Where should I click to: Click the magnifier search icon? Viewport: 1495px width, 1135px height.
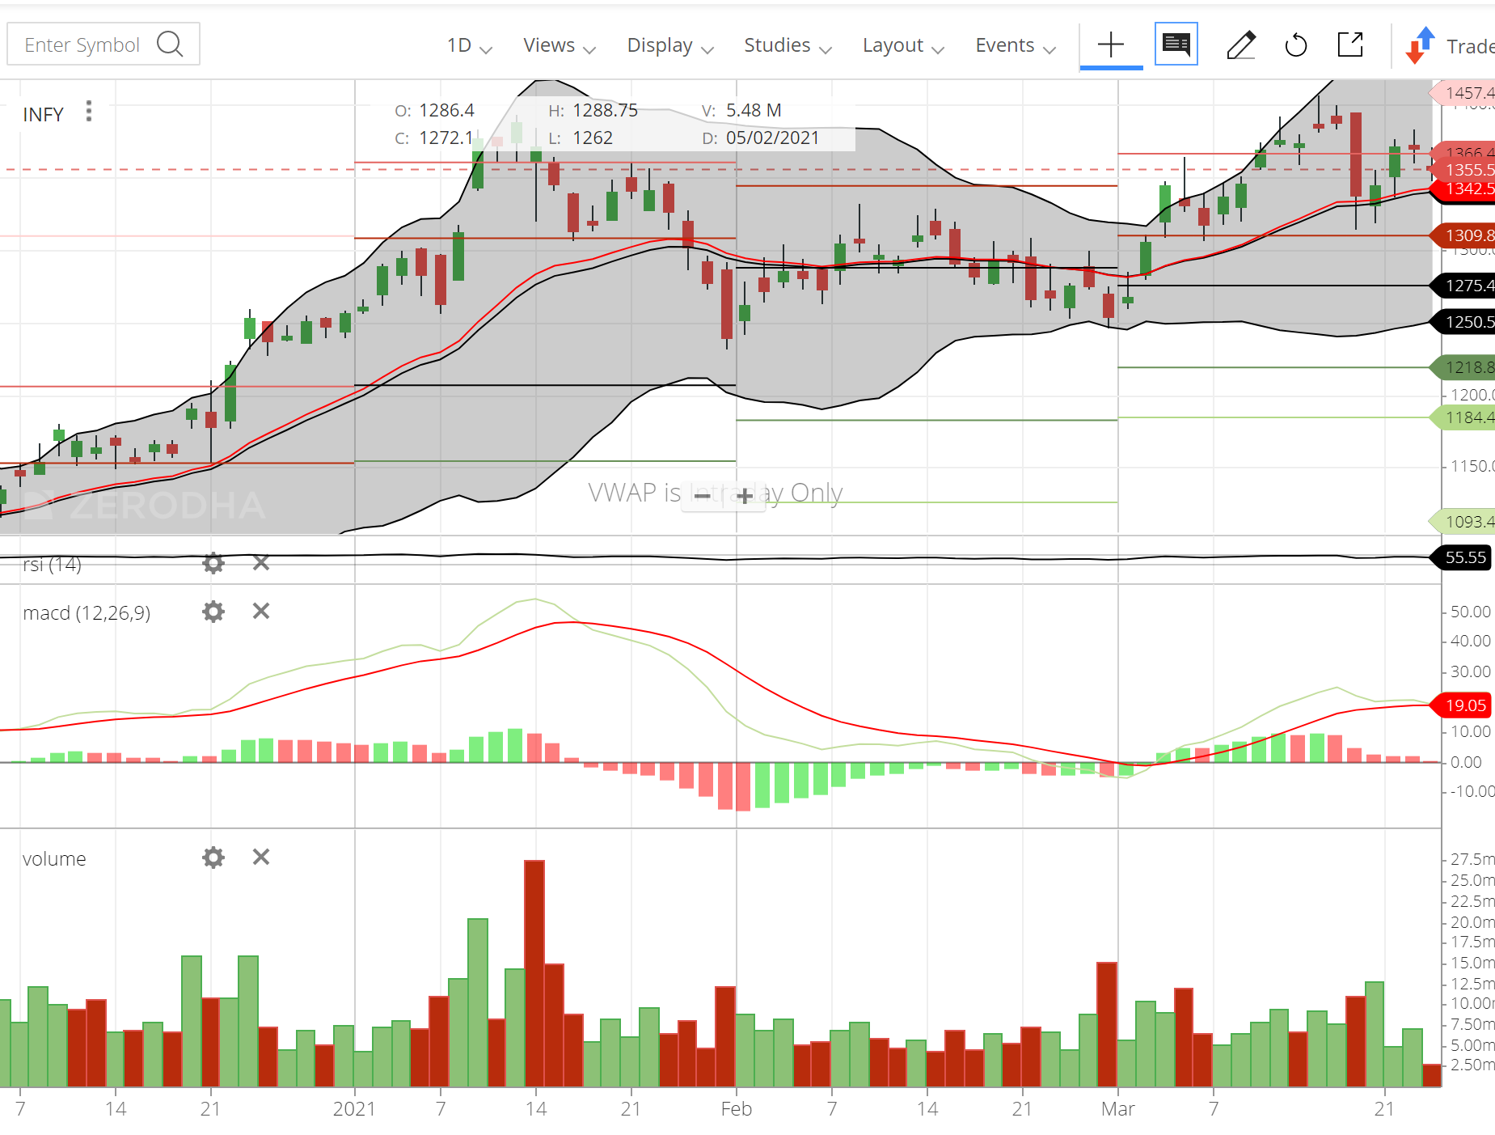coord(170,44)
